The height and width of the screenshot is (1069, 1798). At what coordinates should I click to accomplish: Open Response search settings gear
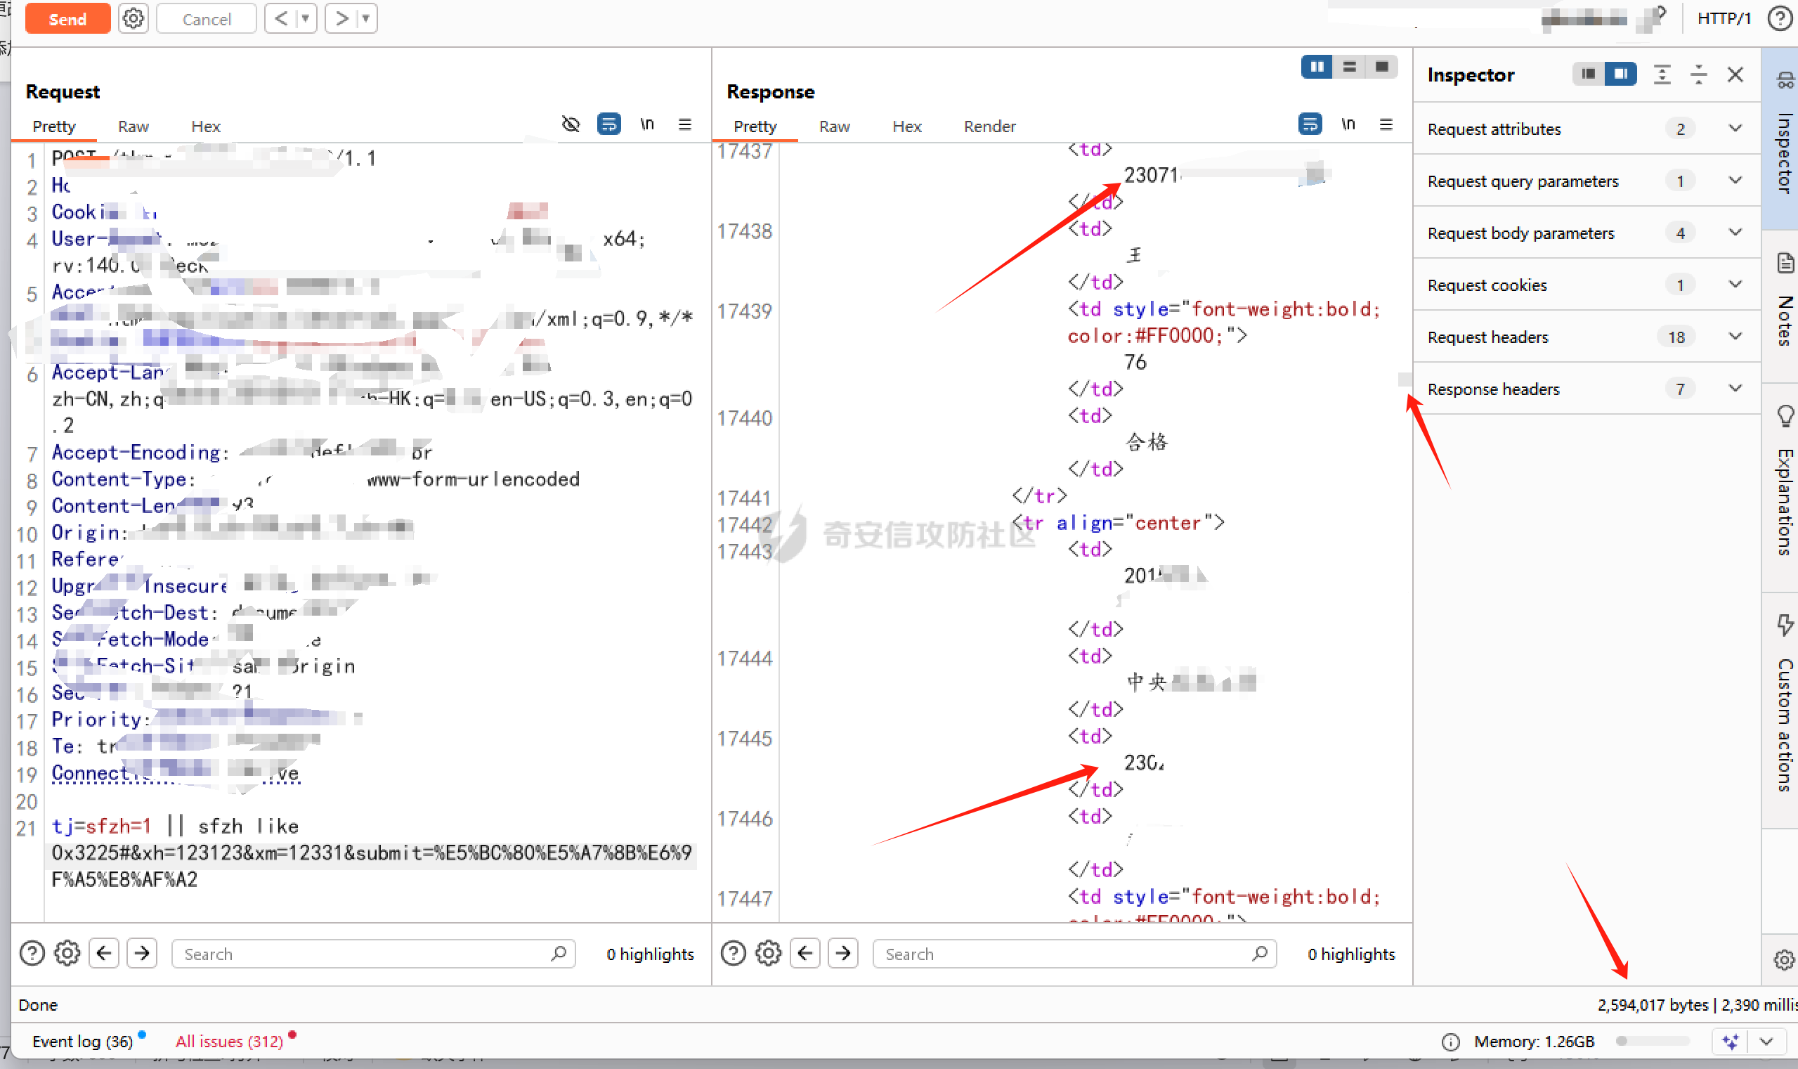coord(768,954)
